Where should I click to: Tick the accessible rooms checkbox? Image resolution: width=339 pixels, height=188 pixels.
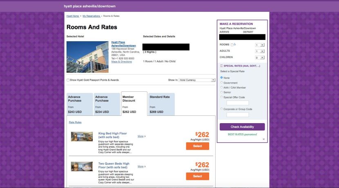tap(232, 45)
